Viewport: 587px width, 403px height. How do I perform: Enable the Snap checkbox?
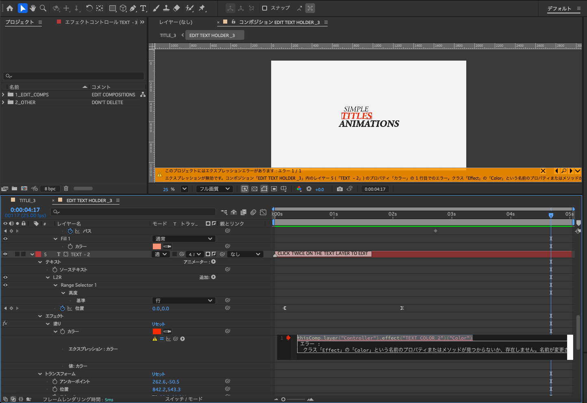click(265, 8)
